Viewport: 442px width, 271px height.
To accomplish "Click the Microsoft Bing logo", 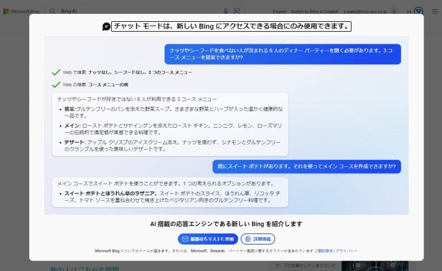I will tap(21, 12).
